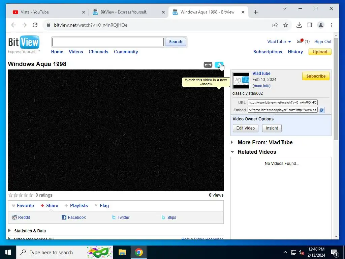The width and height of the screenshot is (345, 259).
Task: Click the Embed code text field
Action: (283, 110)
